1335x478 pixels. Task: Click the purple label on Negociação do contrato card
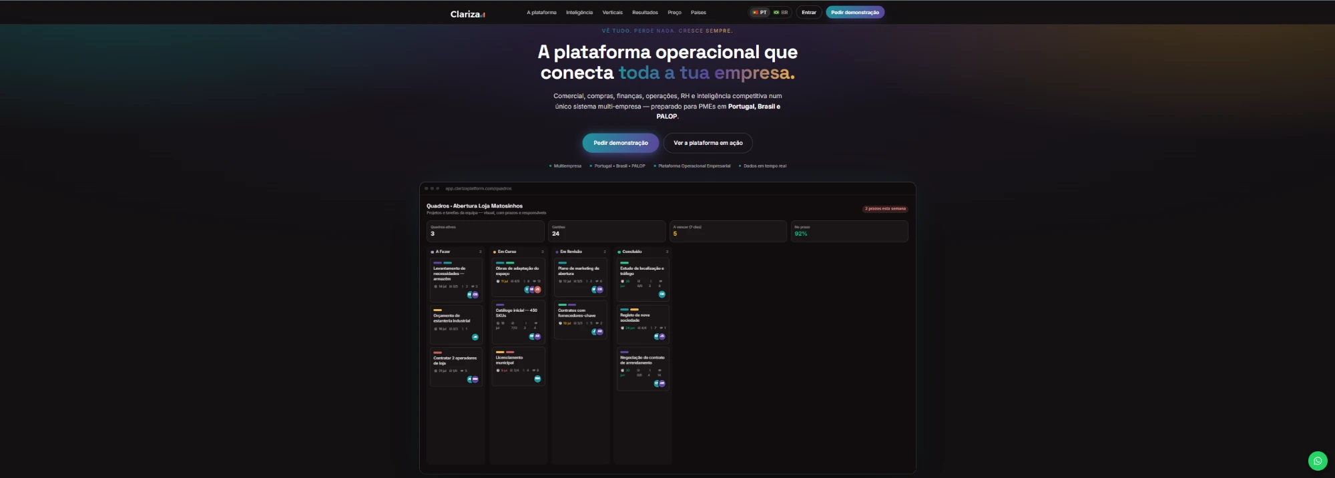[624, 352]
